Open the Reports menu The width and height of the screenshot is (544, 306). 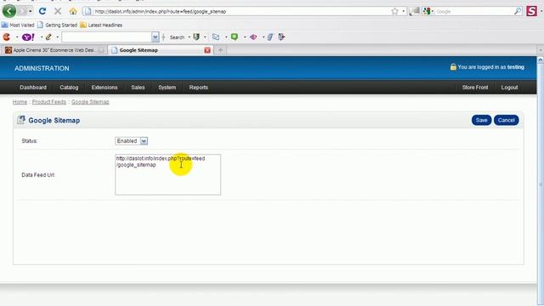click(198, 88)
